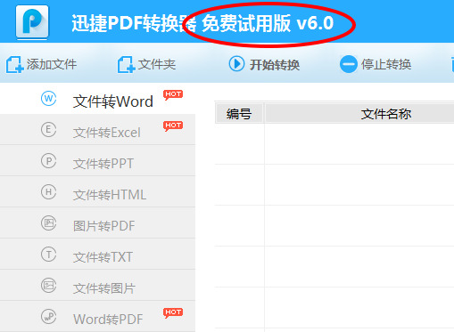Open 文件转图片 conversion option
The height and width of the screenshot is (332, 454).
97,286
